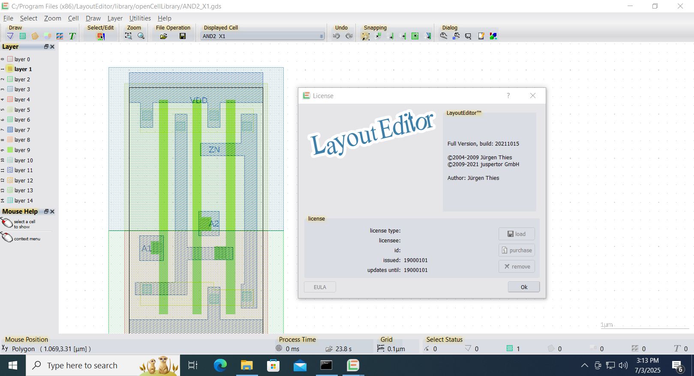The height and width of the screenshot is (376, 694).
Task: Open the 3D colored cubes dialog
Action: coord(493,36)
